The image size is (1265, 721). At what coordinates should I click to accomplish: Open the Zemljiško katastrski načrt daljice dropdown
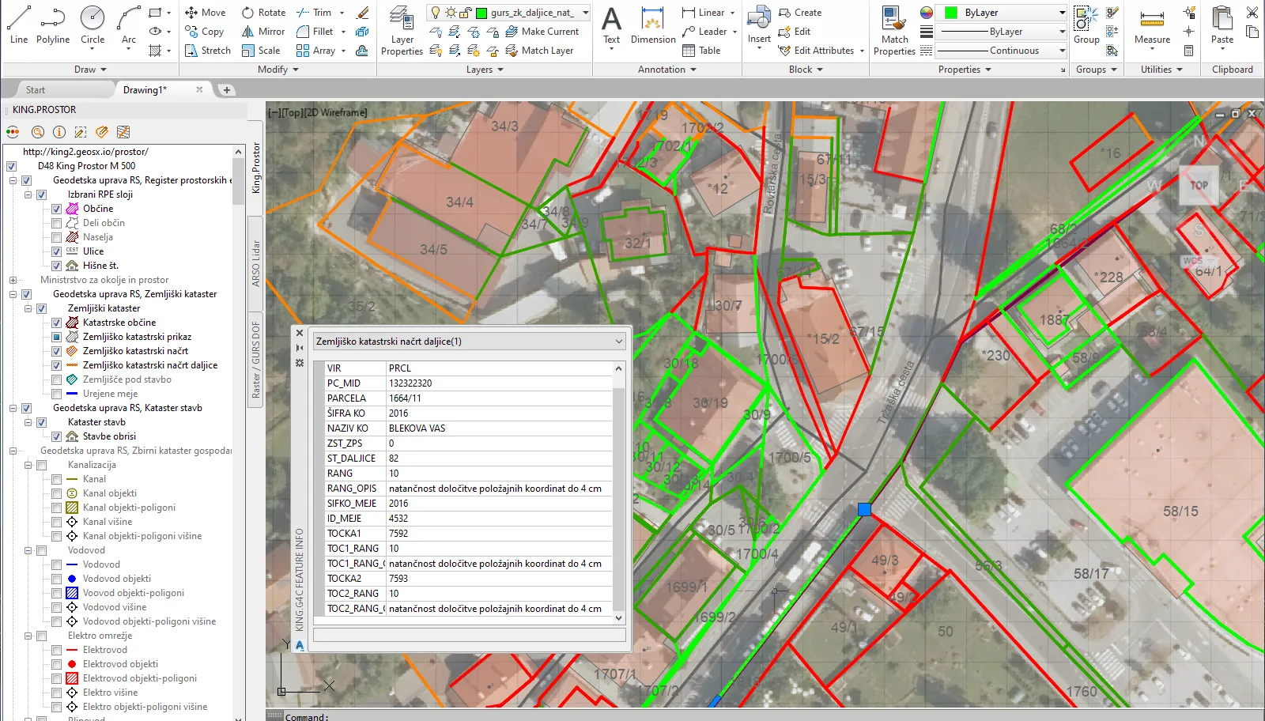point(619,342)
